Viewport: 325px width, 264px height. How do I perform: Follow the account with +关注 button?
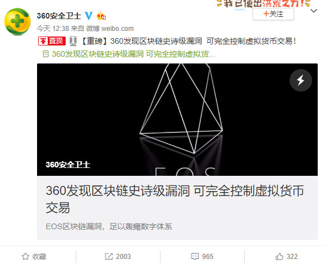[273, 14]
